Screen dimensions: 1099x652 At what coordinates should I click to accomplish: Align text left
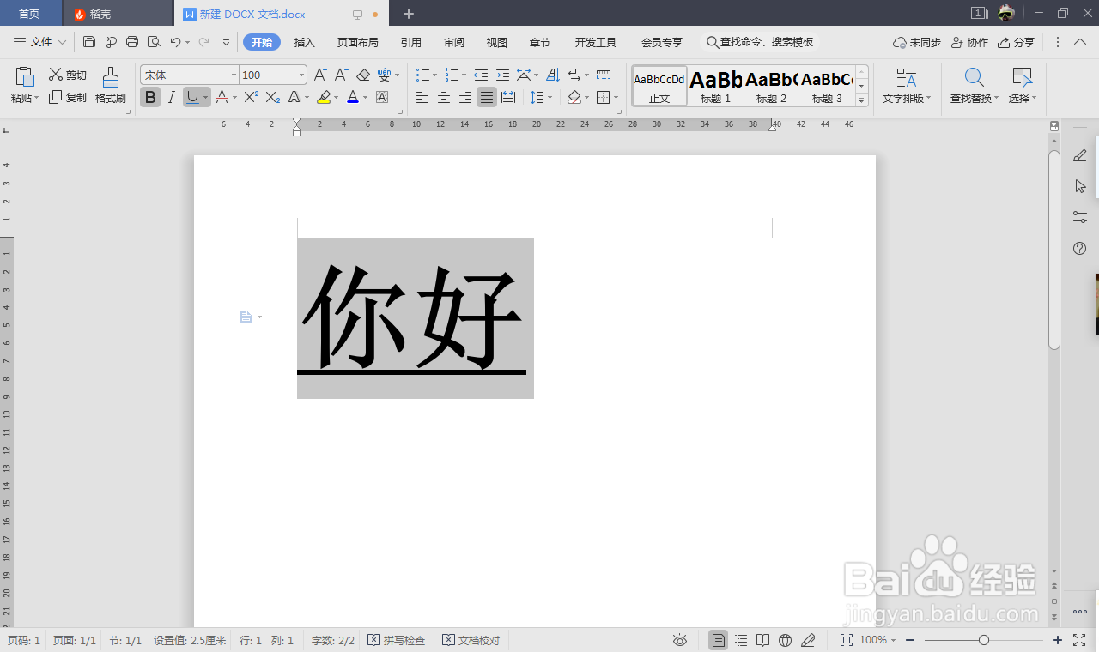point(422,97)
